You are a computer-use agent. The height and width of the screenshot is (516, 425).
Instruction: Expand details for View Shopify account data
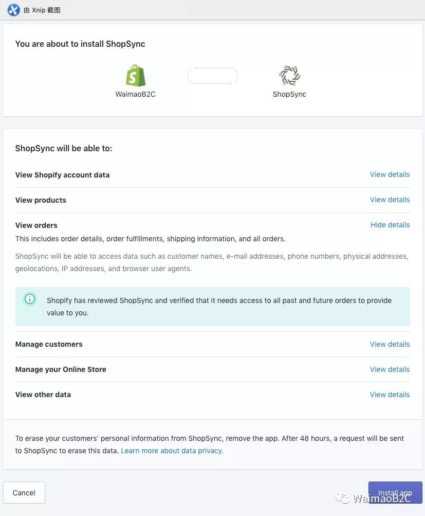coord(390,174)
